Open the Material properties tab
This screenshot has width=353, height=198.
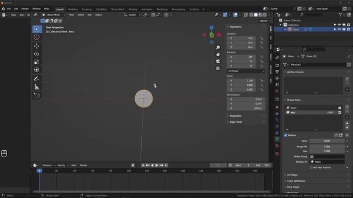point(277,146)
